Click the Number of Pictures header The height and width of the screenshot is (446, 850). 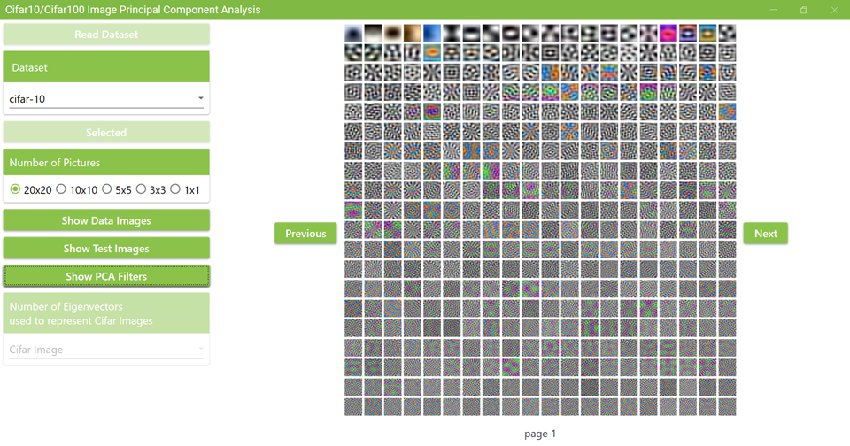pos(55,163)
